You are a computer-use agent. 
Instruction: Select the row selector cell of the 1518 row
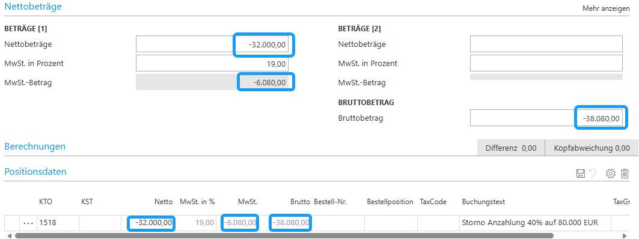12,223
